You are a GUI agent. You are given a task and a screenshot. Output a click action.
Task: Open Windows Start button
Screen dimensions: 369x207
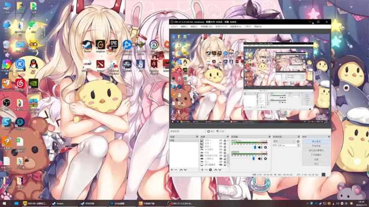4,203
